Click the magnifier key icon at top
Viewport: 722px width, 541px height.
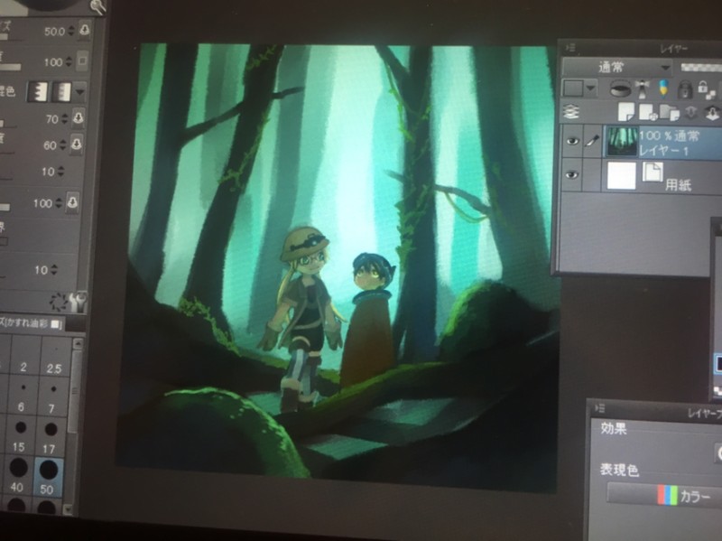(x=97, y=6)
